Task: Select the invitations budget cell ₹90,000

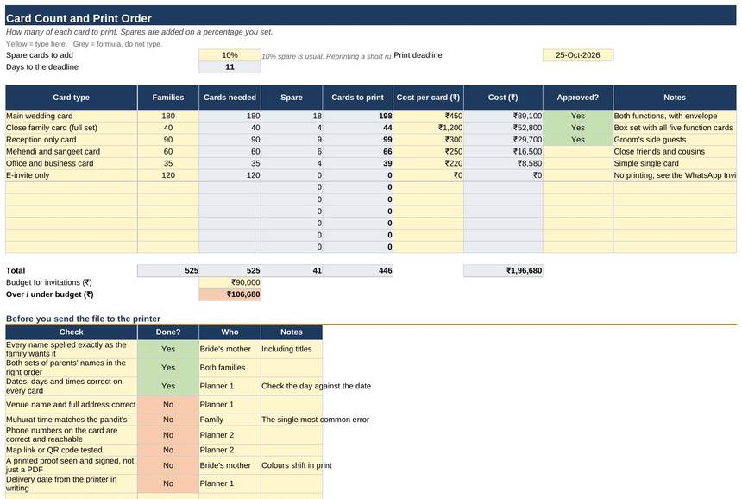Action: [x=230, y=282]
